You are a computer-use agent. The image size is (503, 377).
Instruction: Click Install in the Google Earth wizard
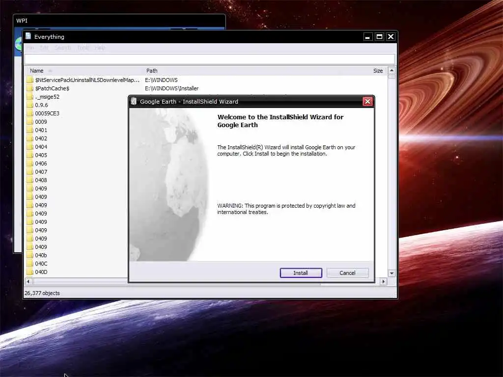[301, 273]
